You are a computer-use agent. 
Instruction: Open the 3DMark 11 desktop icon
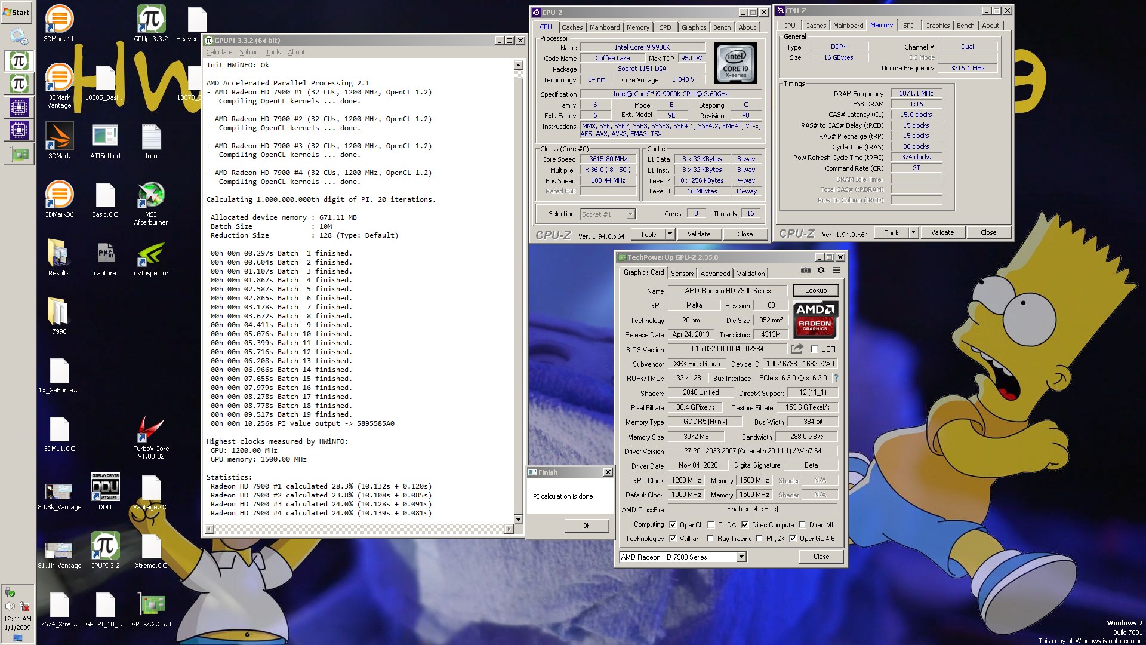click(x=59, y=24)
